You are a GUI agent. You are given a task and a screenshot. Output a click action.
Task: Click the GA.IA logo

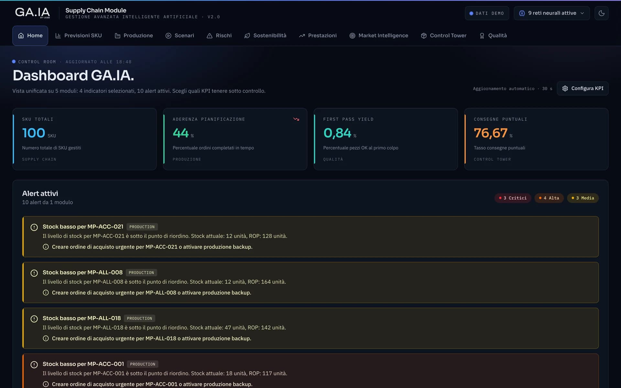[x=32, y=13]
